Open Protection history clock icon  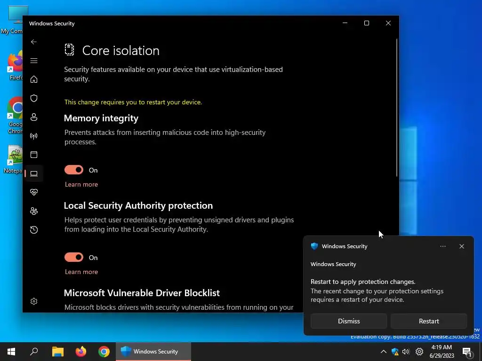(x=34, y=229)
